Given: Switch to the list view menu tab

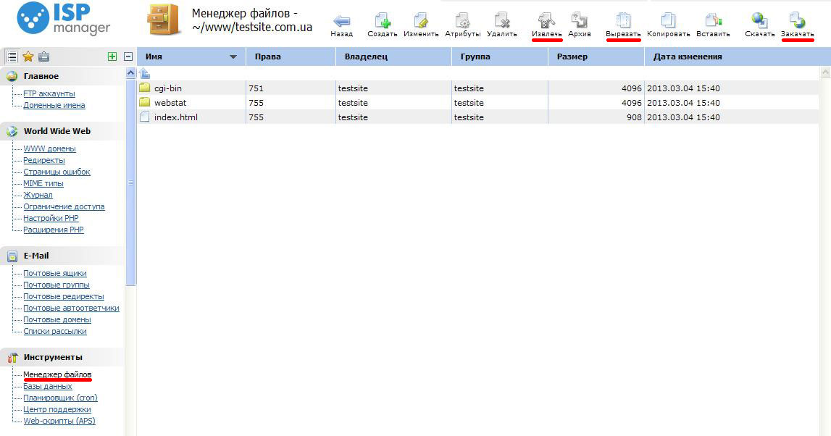Looking at the screenshot, I should [12, 56].
